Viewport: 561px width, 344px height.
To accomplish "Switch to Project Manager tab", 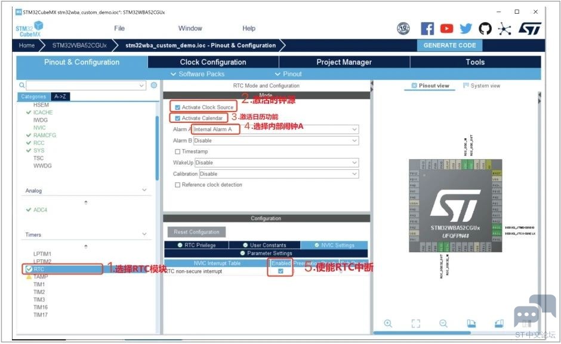I will tap(344, 62).
